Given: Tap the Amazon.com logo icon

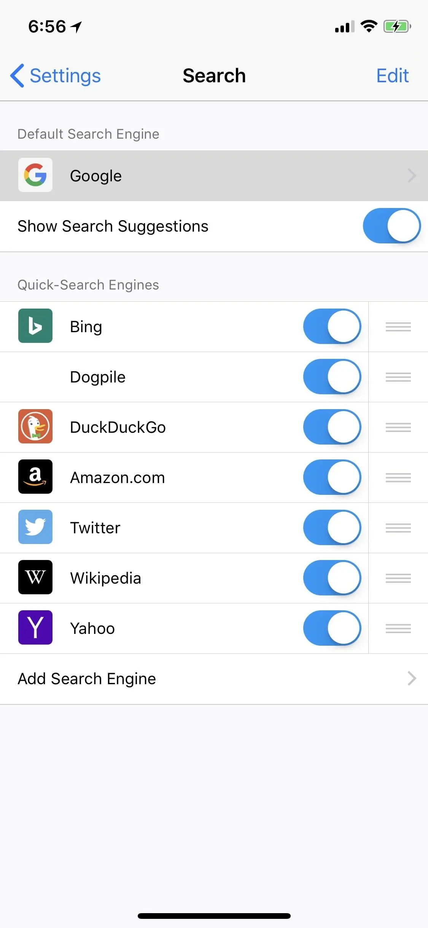Looking at the screenshot, I should [35, 477].
